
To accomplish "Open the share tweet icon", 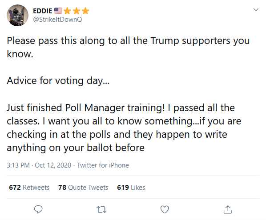I will click(228, 209).
